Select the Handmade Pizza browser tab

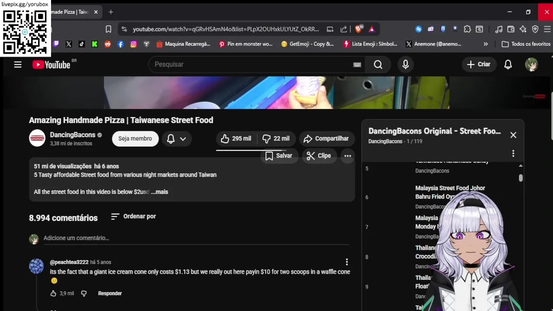(x=69, y=12)
